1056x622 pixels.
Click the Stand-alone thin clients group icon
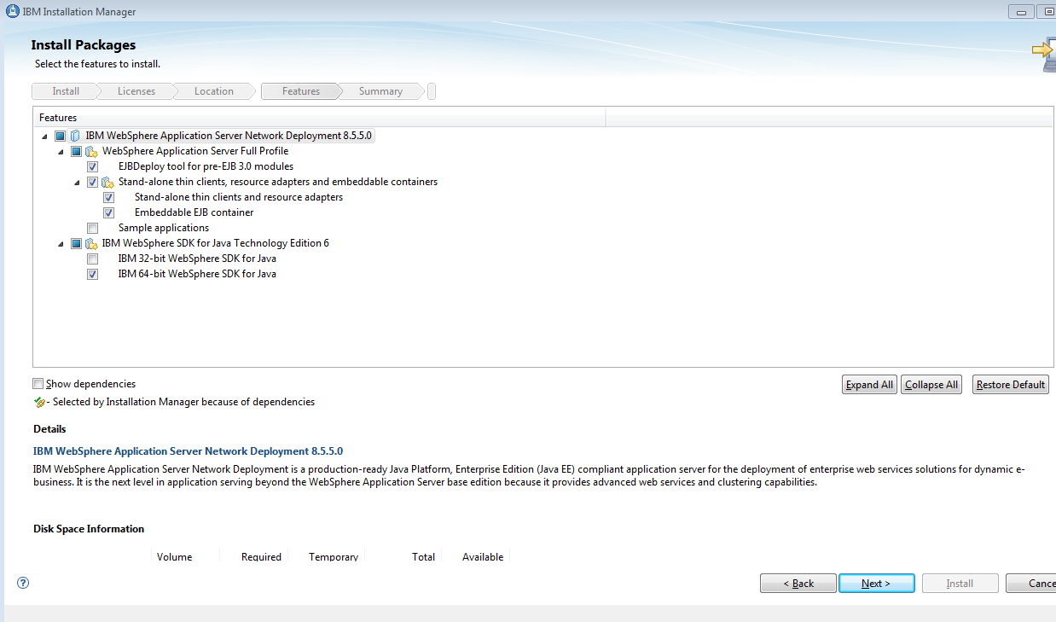(107, 182)
